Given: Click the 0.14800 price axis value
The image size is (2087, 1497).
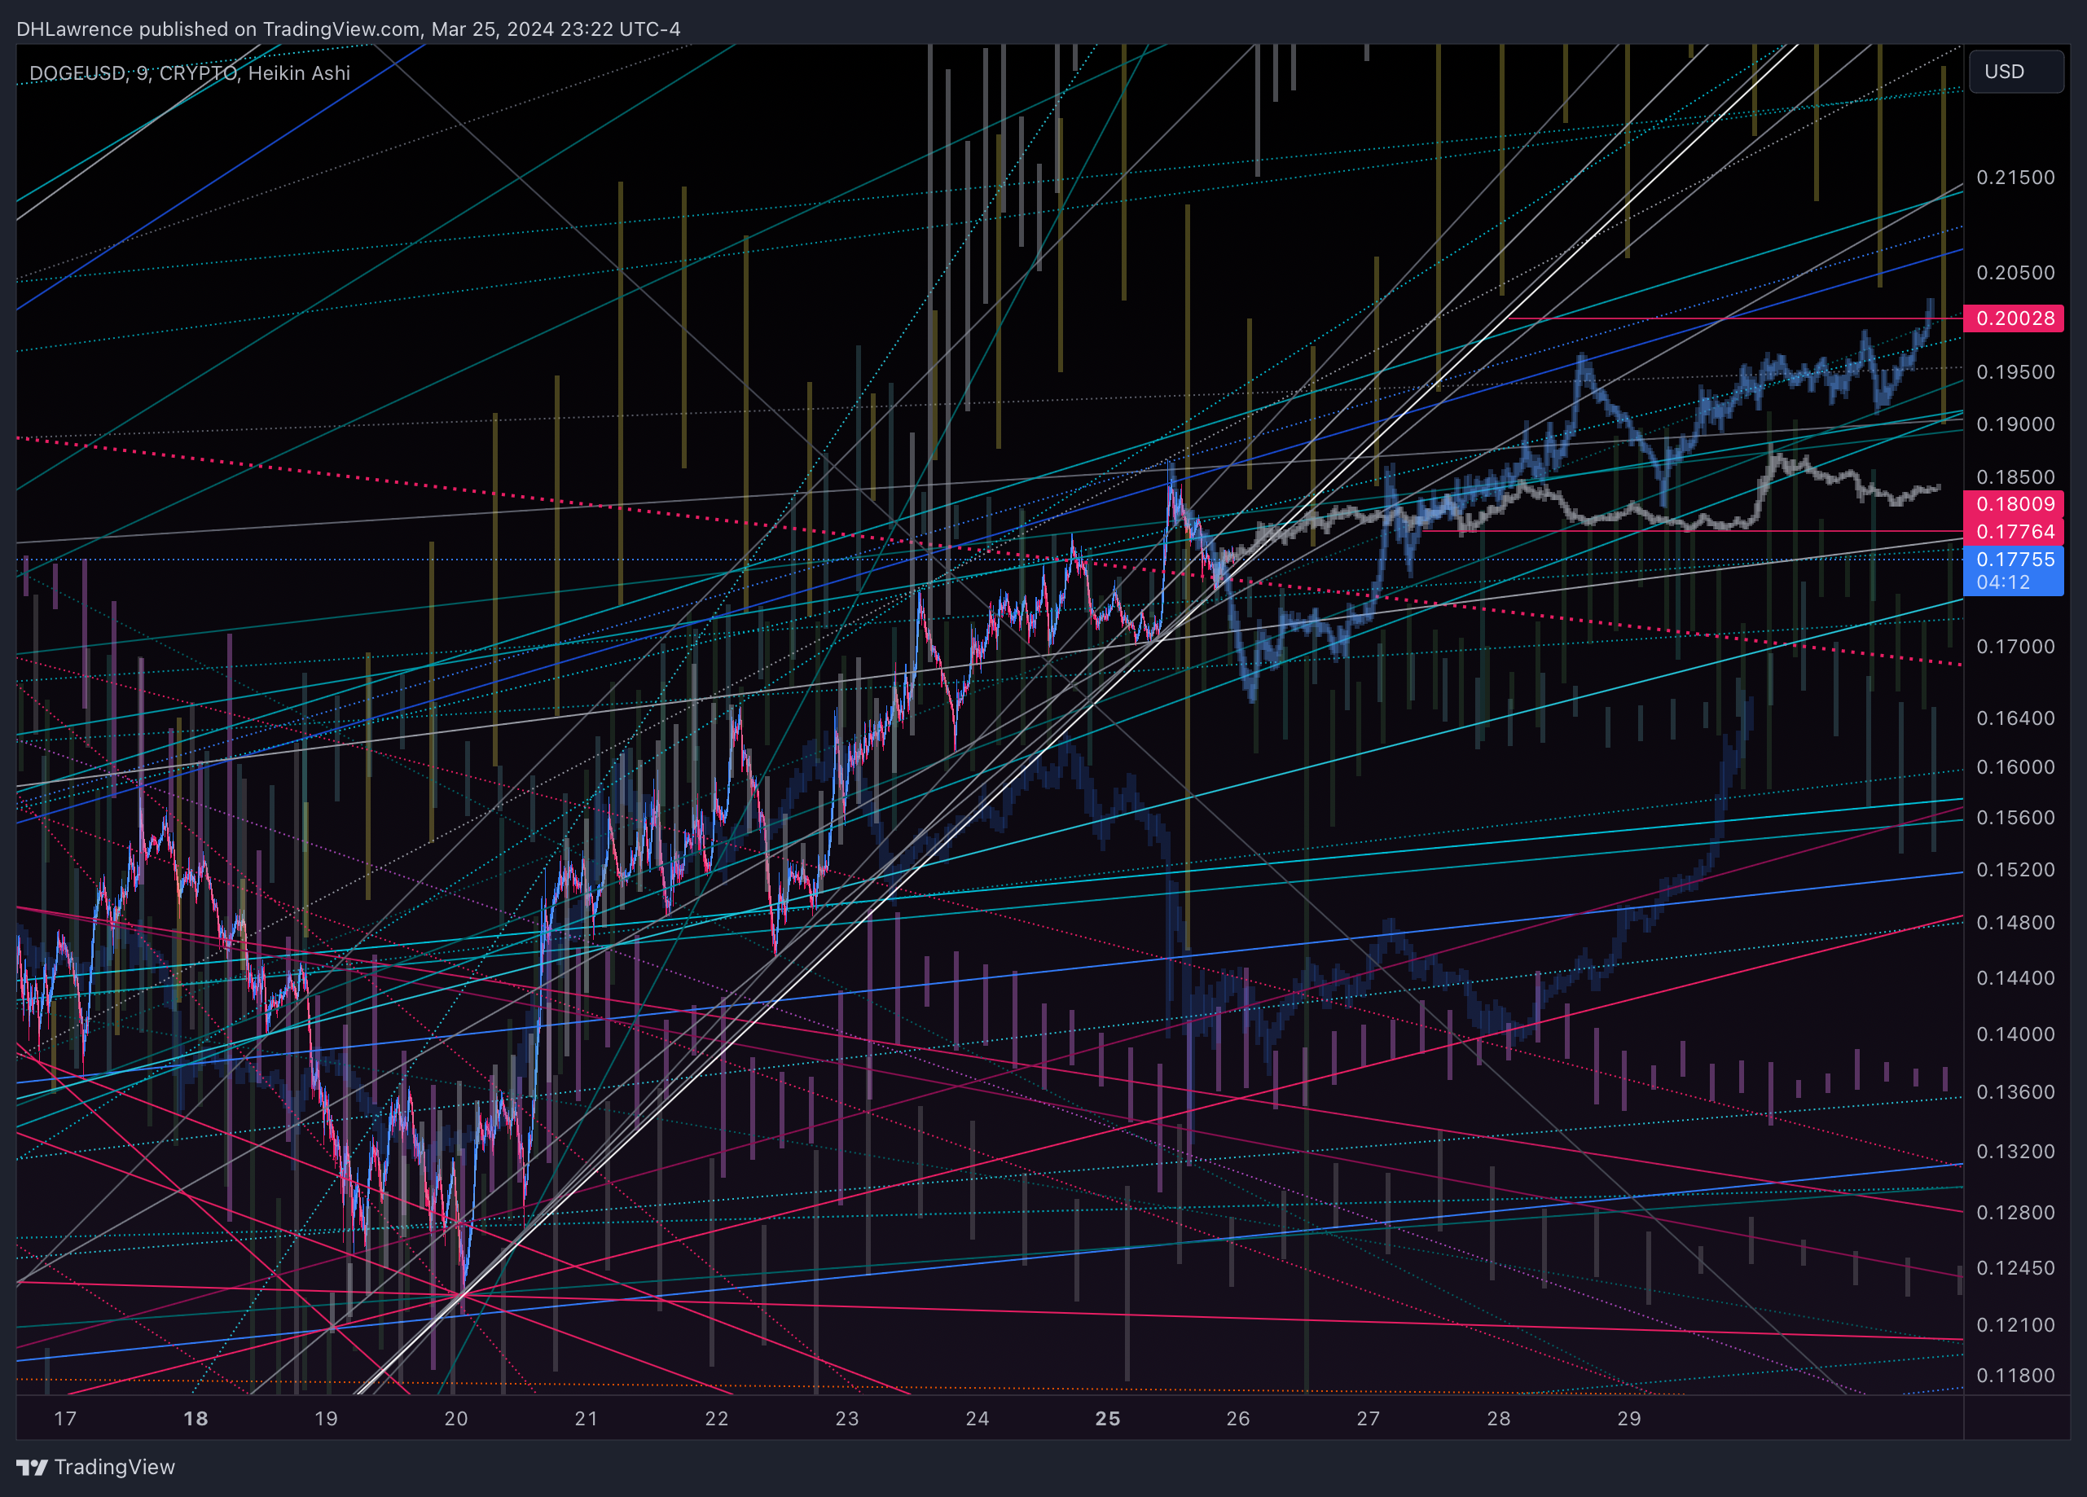Looking at the screenshot, I should pos(2015,923).
